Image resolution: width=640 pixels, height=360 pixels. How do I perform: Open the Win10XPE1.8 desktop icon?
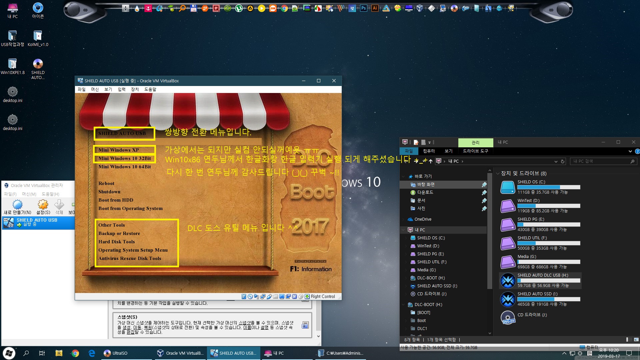[12, 66]
